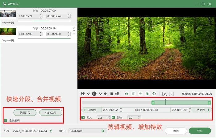216x138 pixels.
Task: Split the clip with the split icon
Action: pos(127,94)
